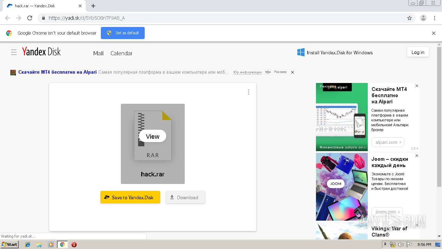Screen dimensions: 442x249
Task: View site security lock info
Action: pyautogui.click(x=43, y=18)
